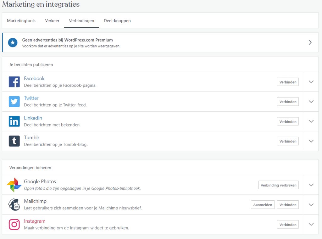Click the Google Photos pinwheel icon
The image size is (322, 239).
click(14, 185)
